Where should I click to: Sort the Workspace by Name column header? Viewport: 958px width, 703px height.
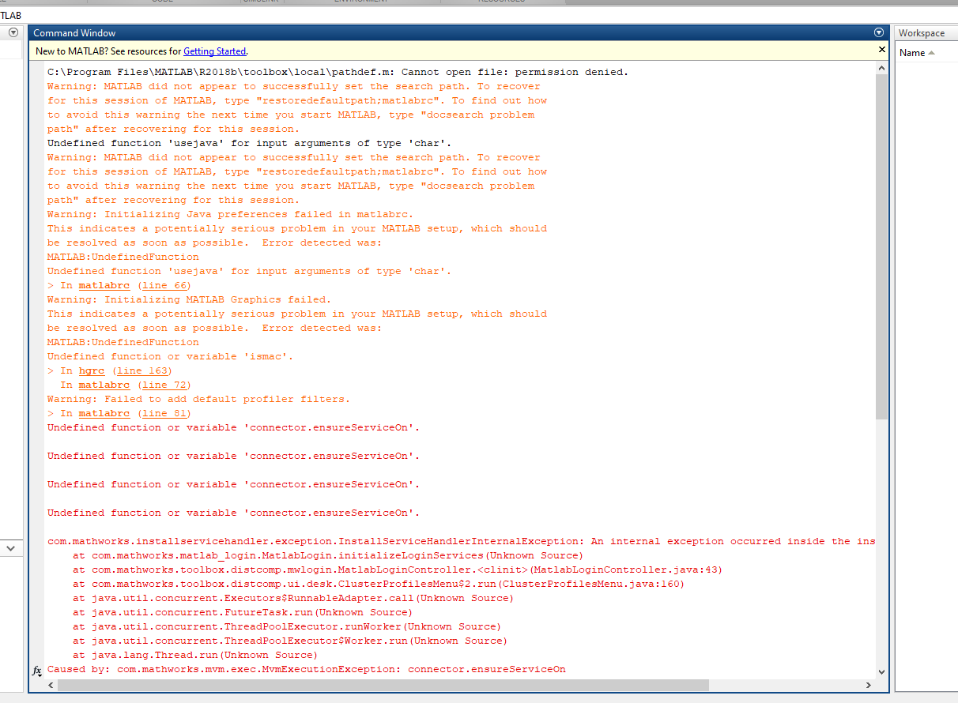tap(917, 53)
